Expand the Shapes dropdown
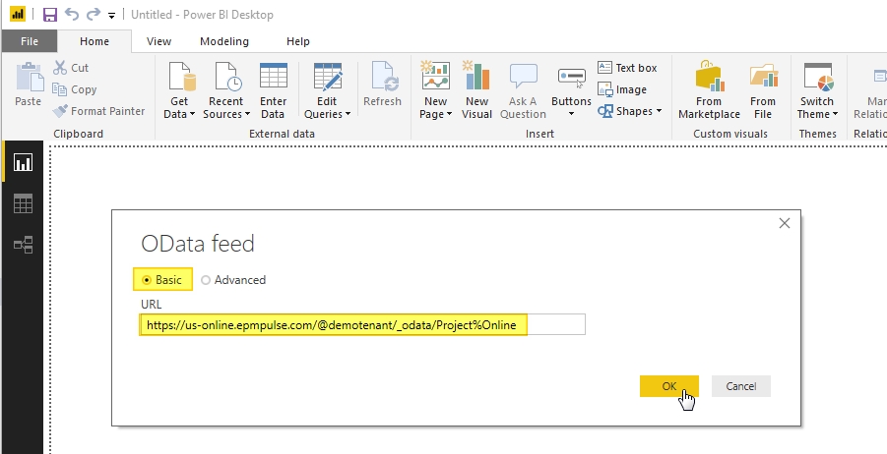Screen dimensions: 887x454 click(630, 111)
